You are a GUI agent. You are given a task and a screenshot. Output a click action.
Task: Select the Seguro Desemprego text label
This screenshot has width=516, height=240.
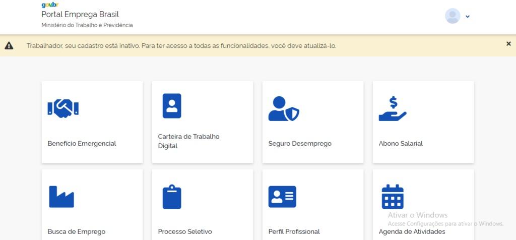click(300, 144)
